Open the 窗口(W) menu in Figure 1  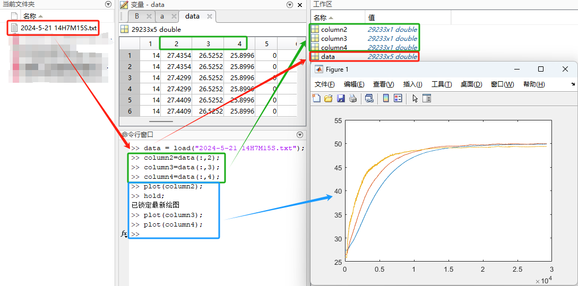pyautogui.click(x=503, y=84)
